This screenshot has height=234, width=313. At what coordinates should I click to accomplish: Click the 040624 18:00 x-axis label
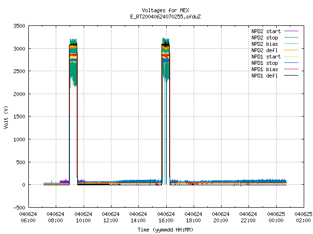193,217
